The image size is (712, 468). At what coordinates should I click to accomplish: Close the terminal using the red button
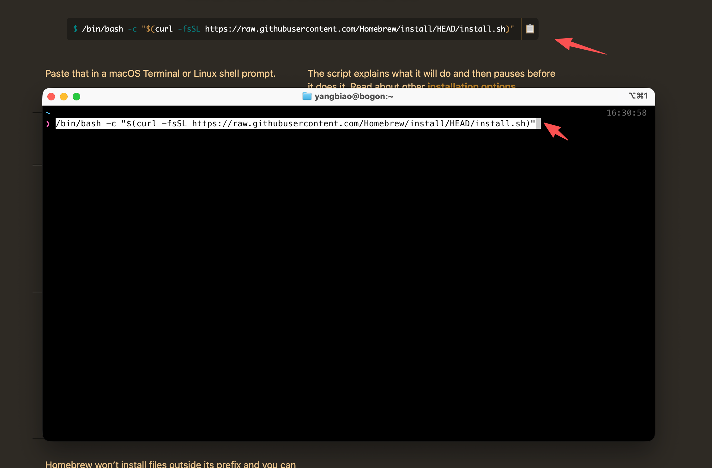[x=51, y=97]
